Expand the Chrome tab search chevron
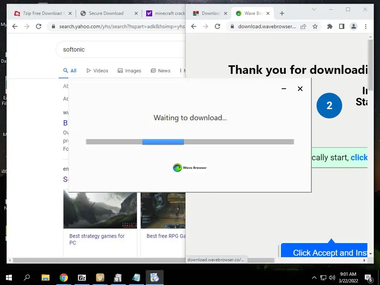The width and height of the screenshot is (380, 285). pyautogui.click(x=314, y=9)
